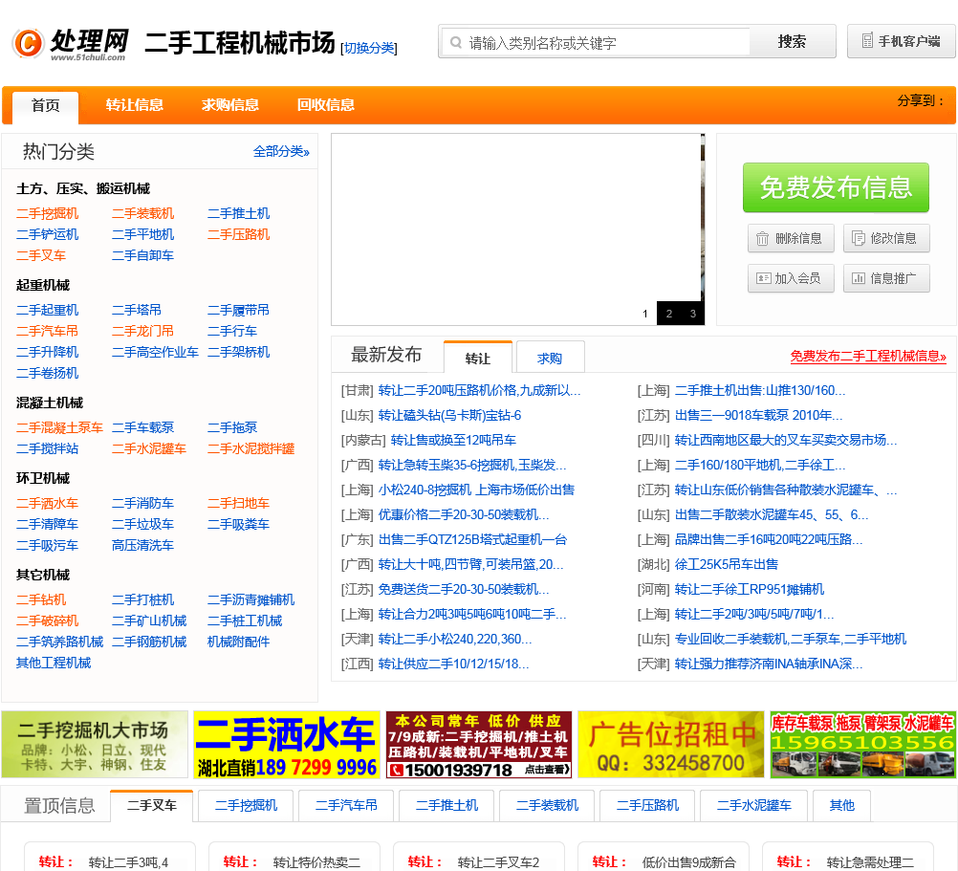958x871 pixels.
Task: Select 二手汽车吊 tab in 置顶信息
Action: click(x=346, y=806)
